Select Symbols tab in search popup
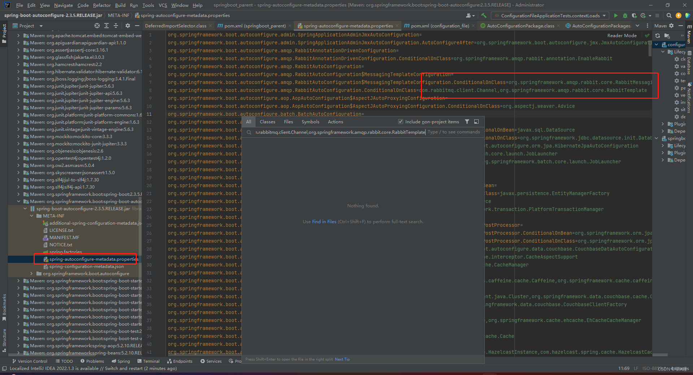 coord(310,122)
